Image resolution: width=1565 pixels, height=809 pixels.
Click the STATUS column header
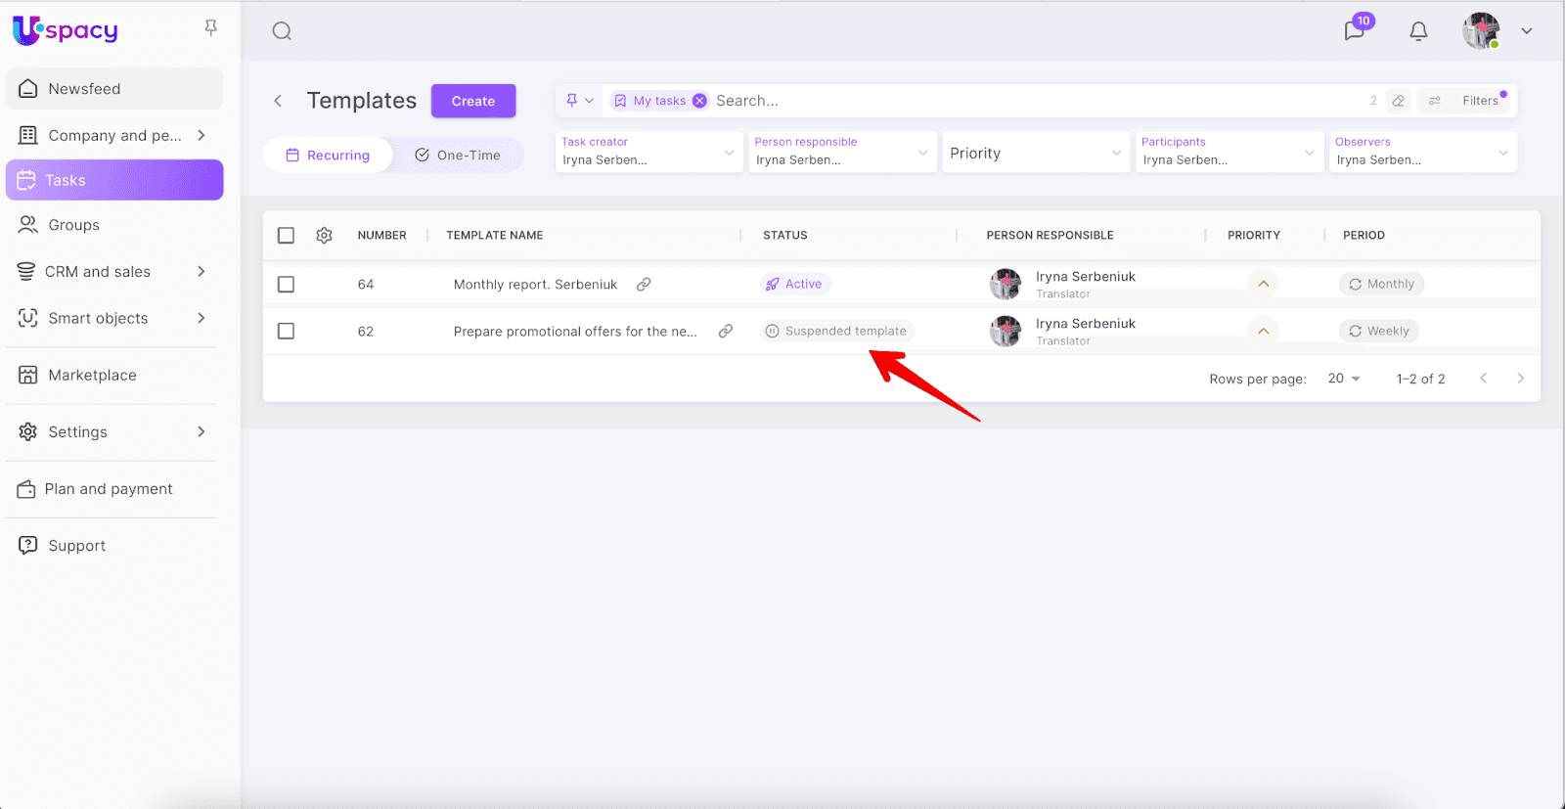coord(785,235)
